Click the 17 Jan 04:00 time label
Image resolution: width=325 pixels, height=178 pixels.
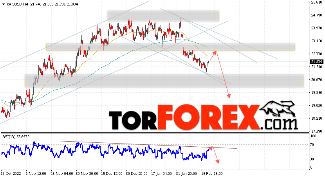point(161,173)
